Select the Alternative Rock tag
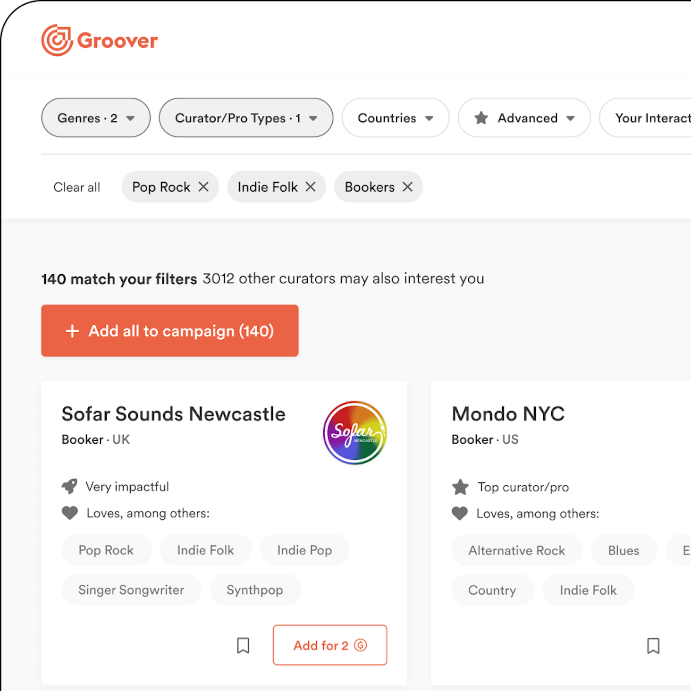 [x=517, y=550]
